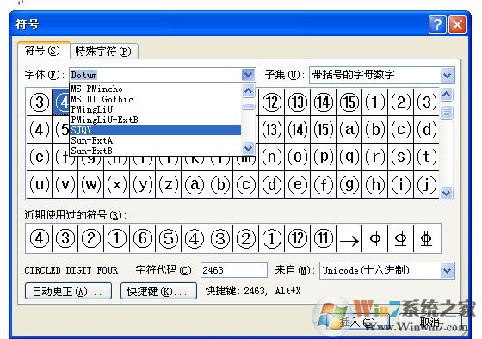Choose highlighted SJQY font

click(x=155, y=130)
